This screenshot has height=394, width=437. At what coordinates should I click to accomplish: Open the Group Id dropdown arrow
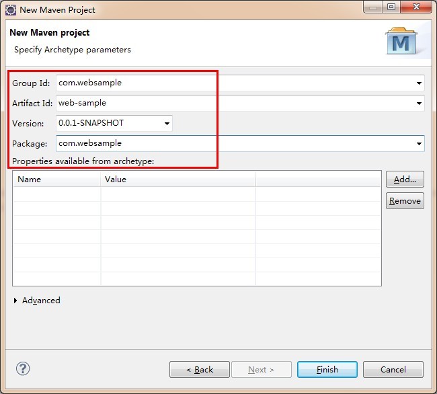[419, 83]
